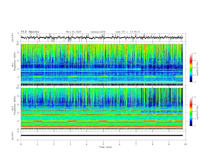The image size is (209, 162).
Task: Click the start UT 13:50:0 text
Action: coord(127,32)
